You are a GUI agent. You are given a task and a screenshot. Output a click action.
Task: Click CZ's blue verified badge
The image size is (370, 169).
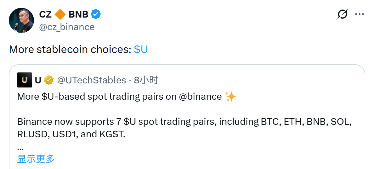pos(96,14)
